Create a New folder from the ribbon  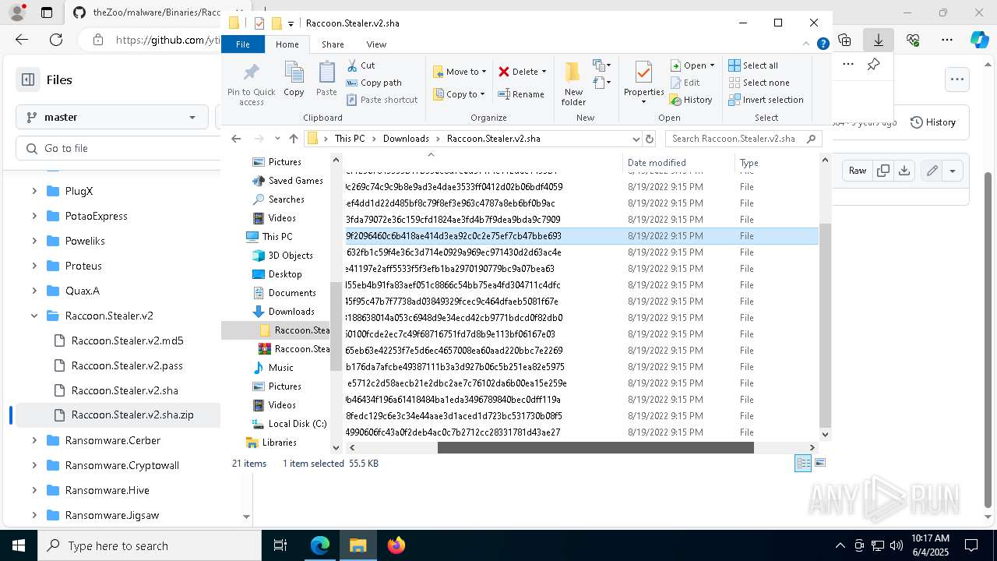point(573,83)
